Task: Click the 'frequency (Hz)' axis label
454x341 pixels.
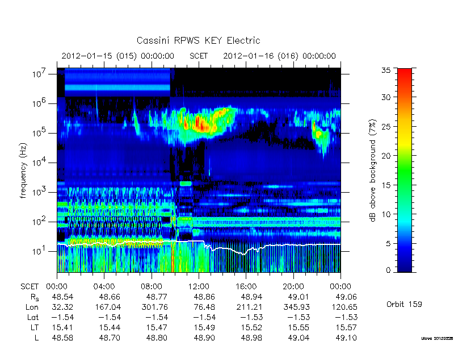Action: click(x=23, y=170)
